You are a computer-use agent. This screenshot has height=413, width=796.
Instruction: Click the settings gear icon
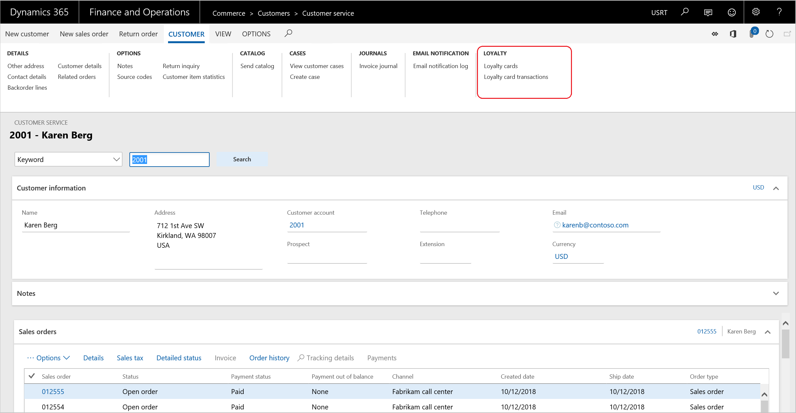pyautogui.click(x=756, y=11)
